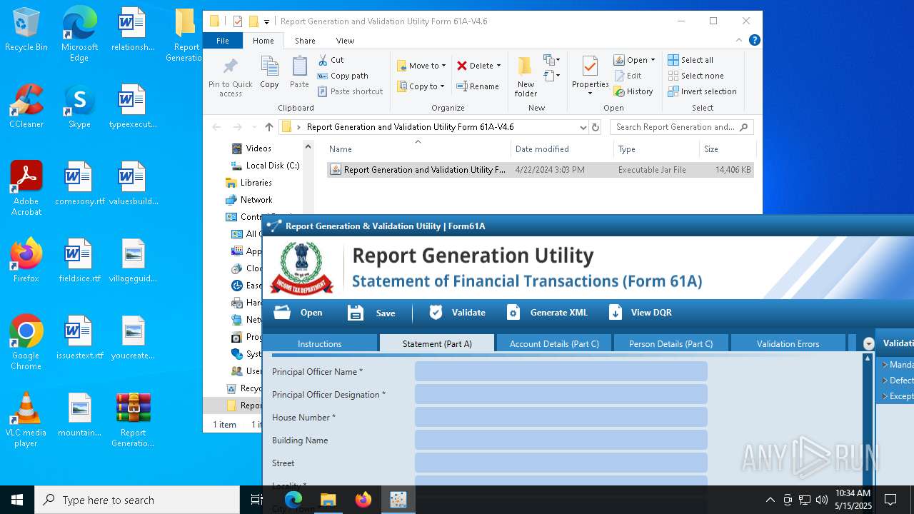The image size is (914, 514).
Task: Click the History button in Explorer ribbon
Action: [x=633, y=91]
